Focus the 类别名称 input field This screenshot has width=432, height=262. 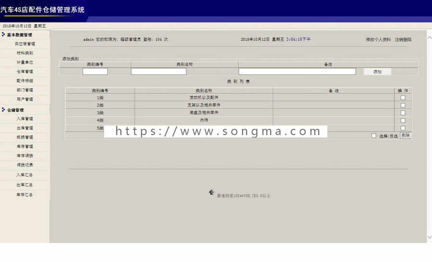(x=159, y=71)
